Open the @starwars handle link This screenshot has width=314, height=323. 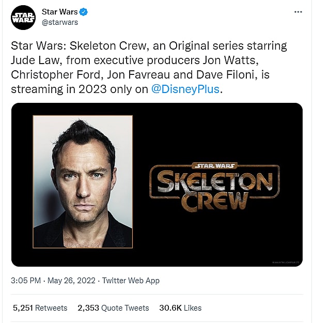click(x=60, y=23)
